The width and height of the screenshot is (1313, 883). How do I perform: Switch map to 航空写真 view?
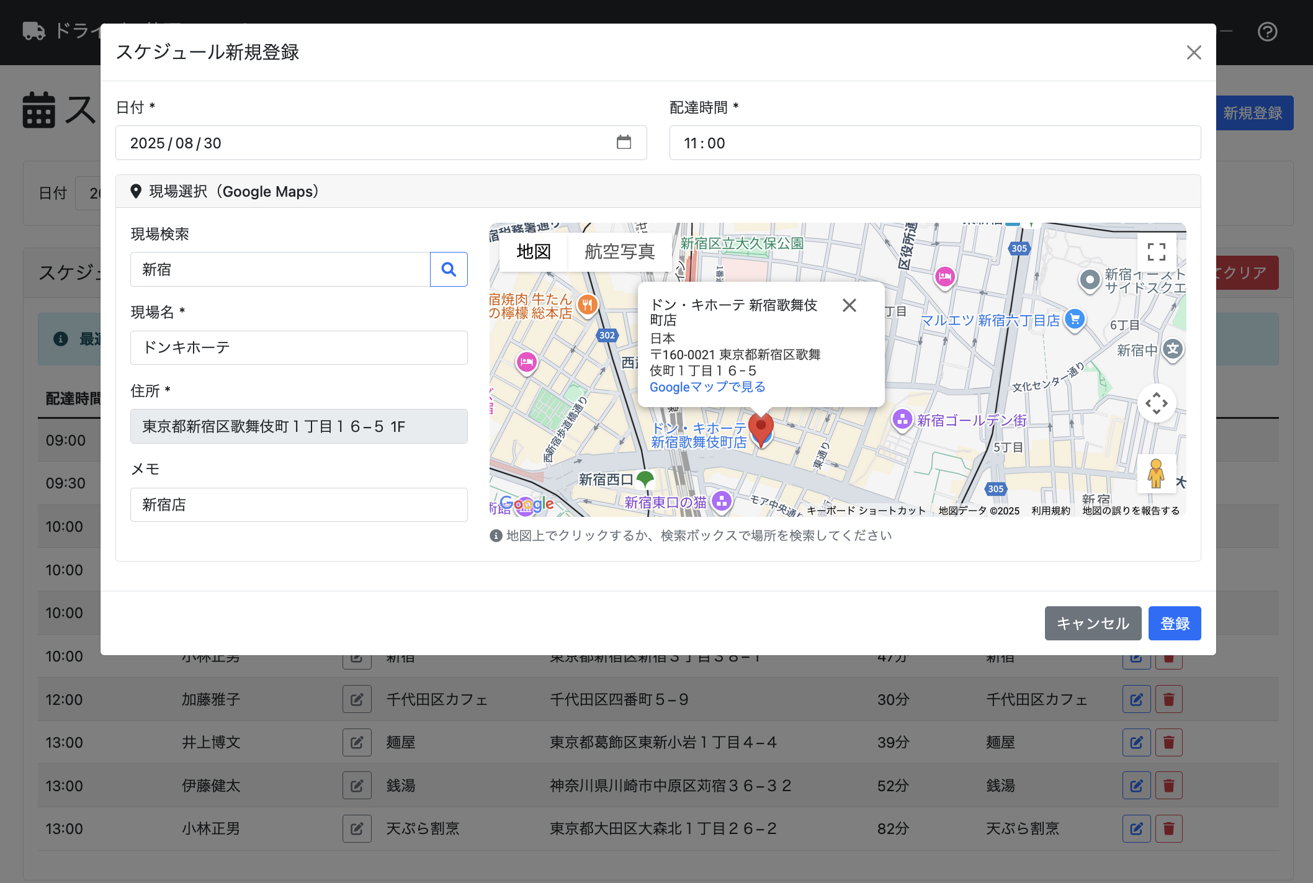(619, 252)
